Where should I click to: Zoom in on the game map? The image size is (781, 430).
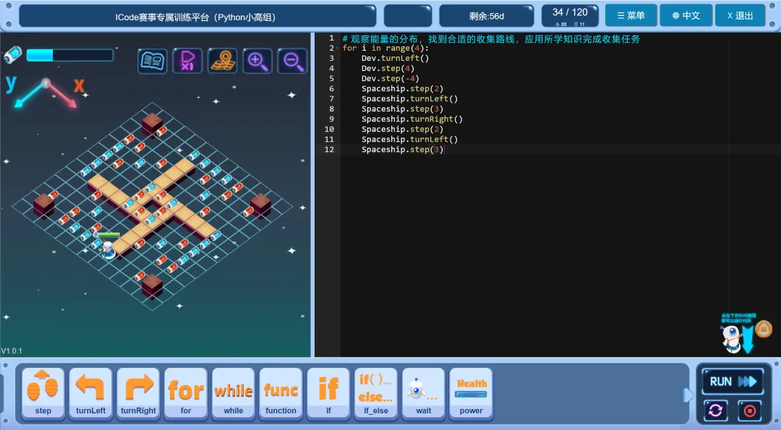[x=257, y=61]
